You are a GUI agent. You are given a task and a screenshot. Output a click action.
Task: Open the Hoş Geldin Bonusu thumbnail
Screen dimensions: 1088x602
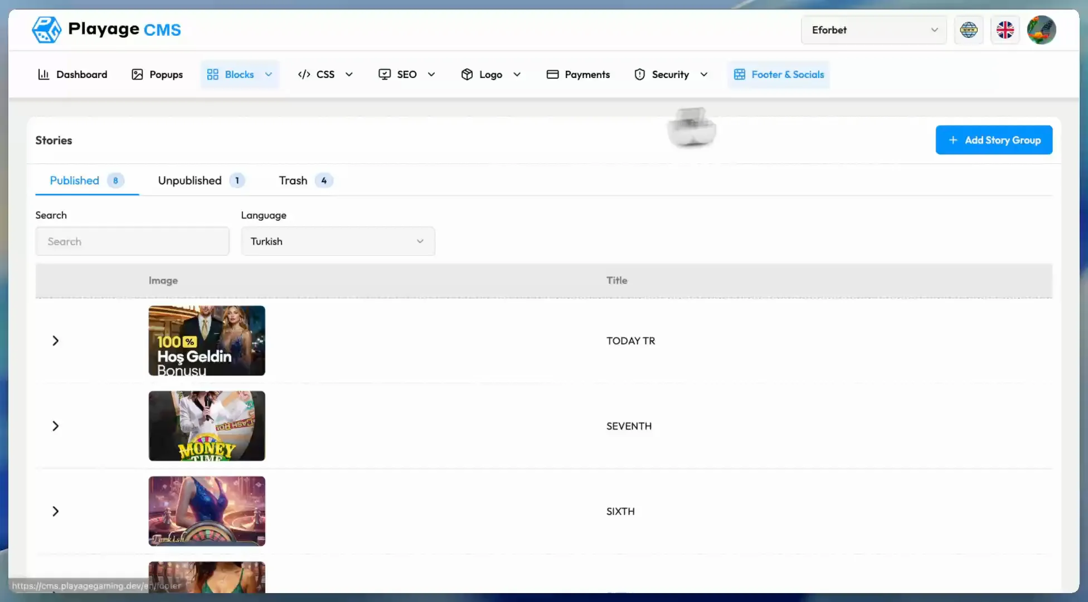pyautogui.click(x=207, y=341)
